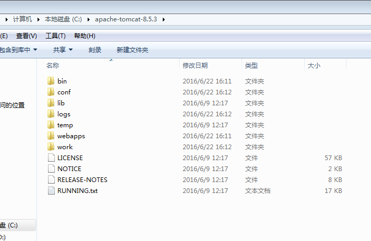
Task: Select the work folder icon
Action: (51, 147)
